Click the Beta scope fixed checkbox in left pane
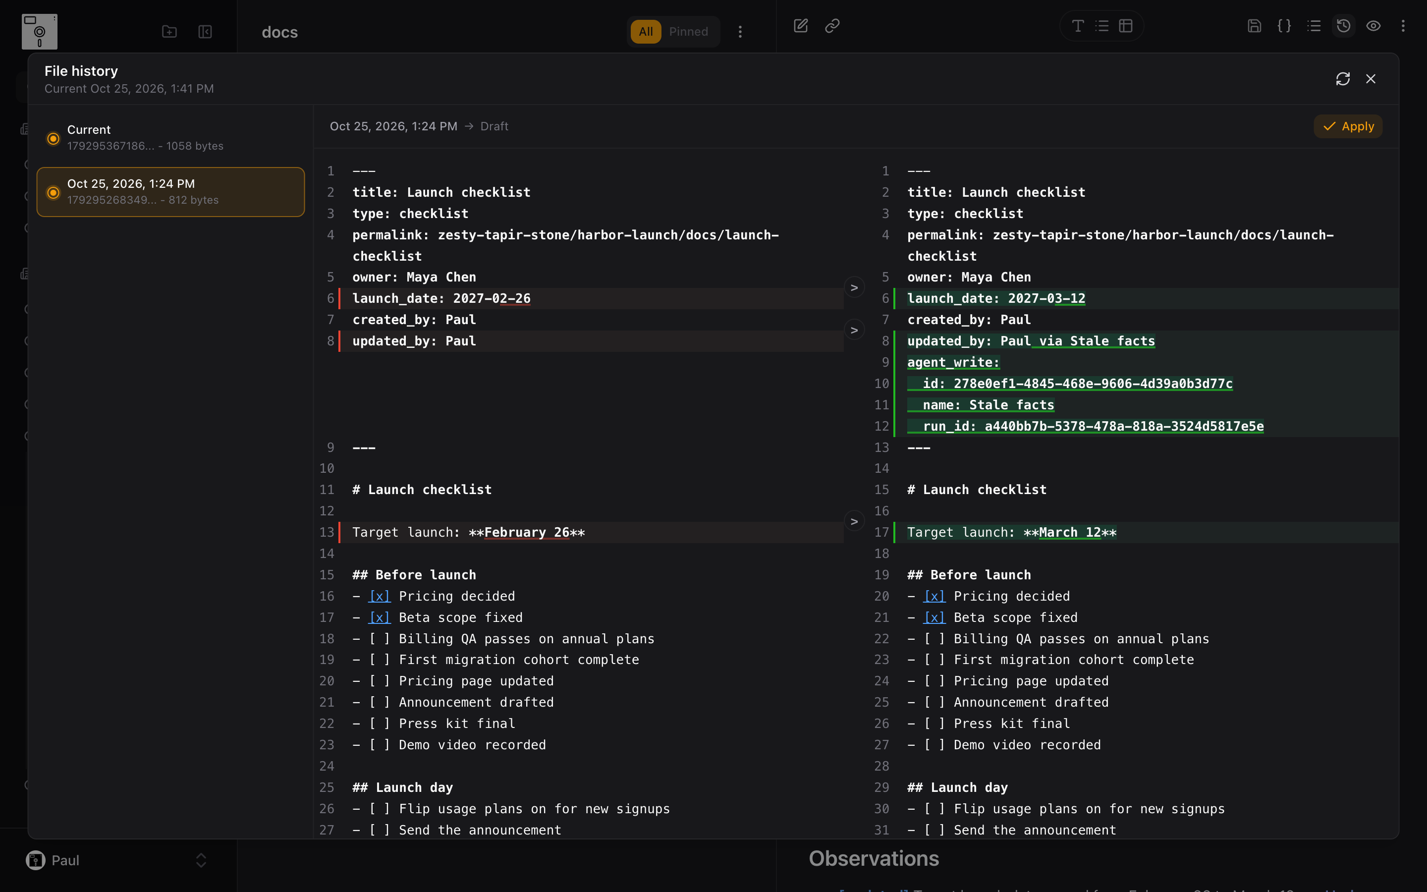The height and width of the screenshot is (892, 1427). pos(379,617)
